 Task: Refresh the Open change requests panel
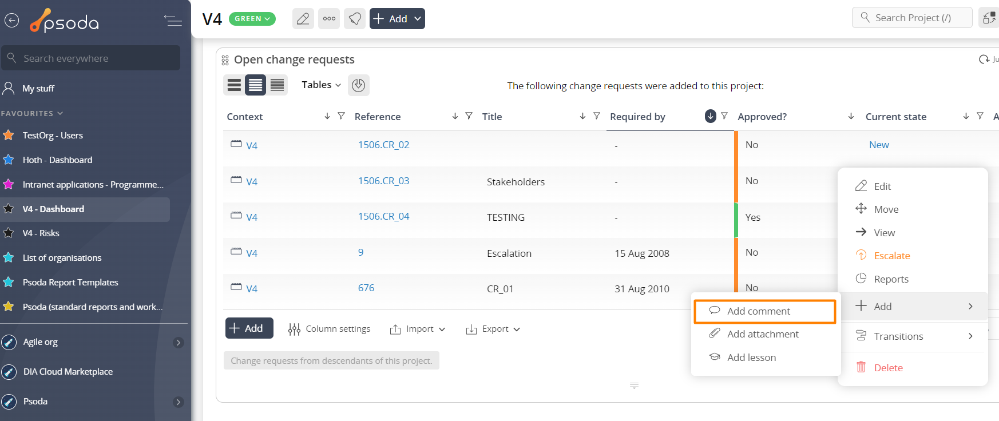[984, 59]
